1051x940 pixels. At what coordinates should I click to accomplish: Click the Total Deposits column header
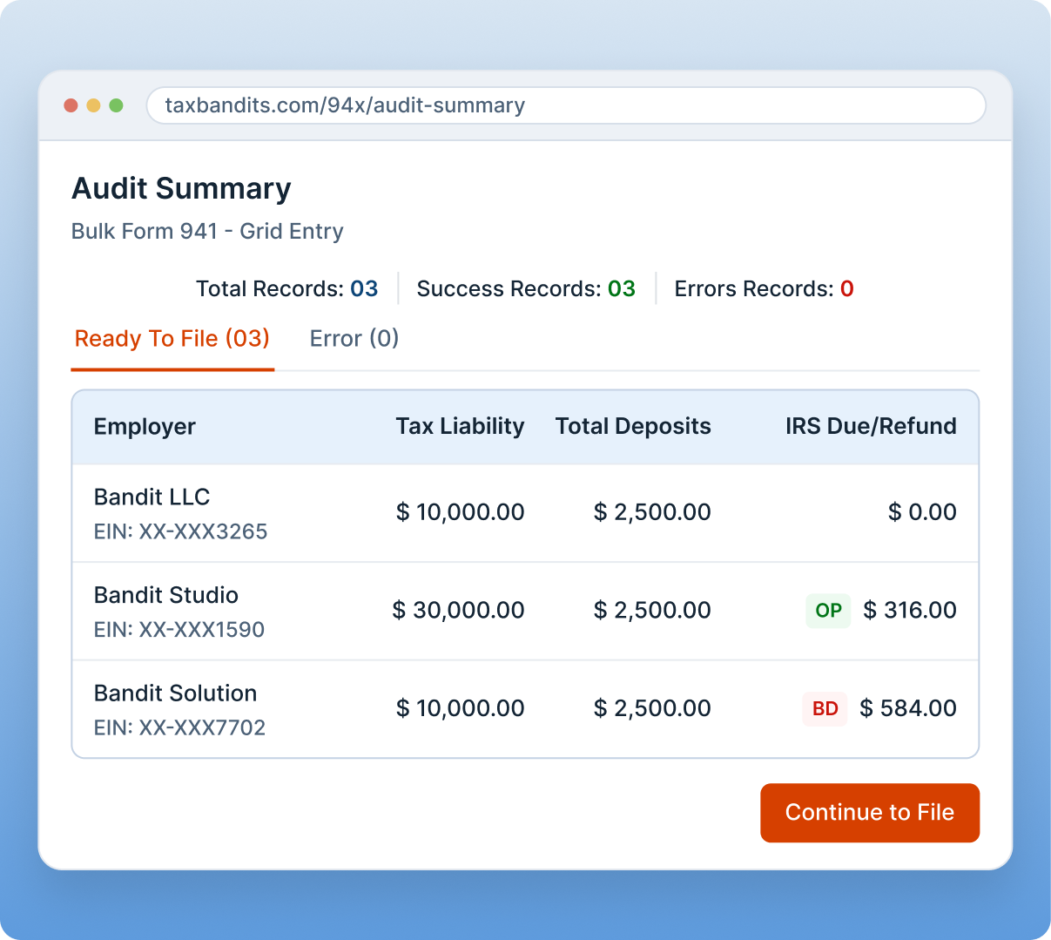click(633, 426)
